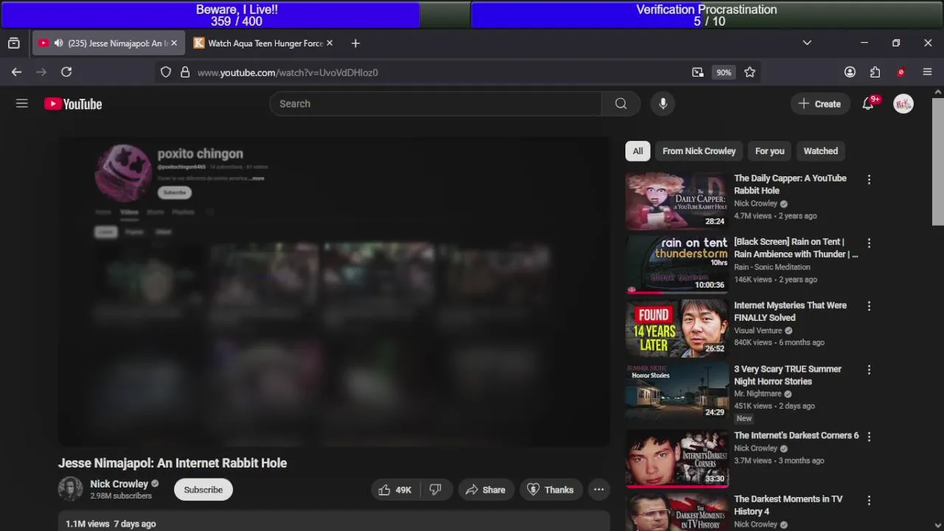Open options for The Daily Capper video

869,179
